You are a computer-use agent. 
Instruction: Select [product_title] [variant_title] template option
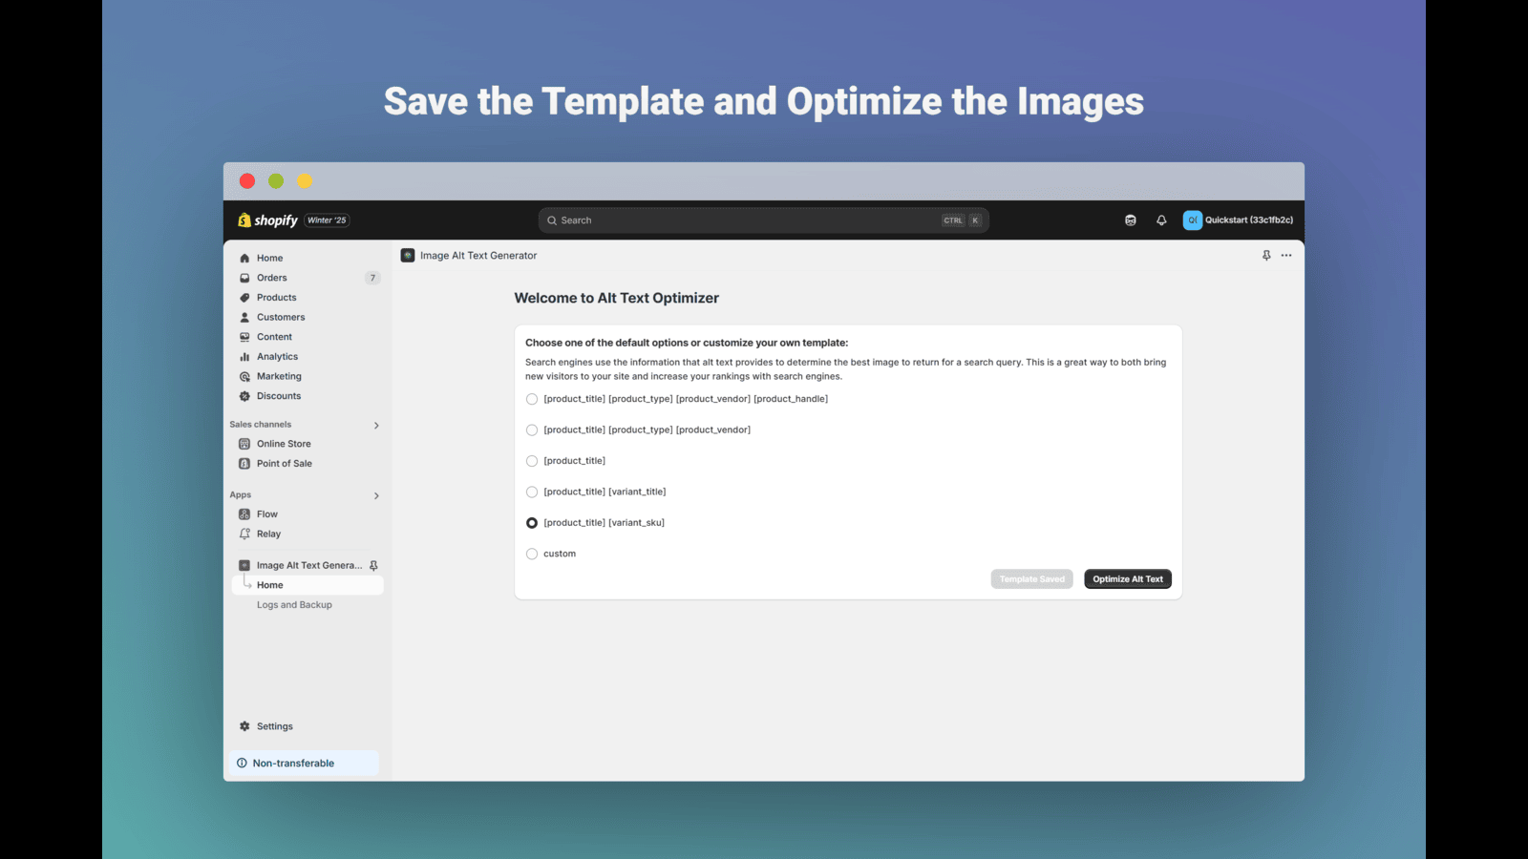pyautogui.click(x=532, y=492)
